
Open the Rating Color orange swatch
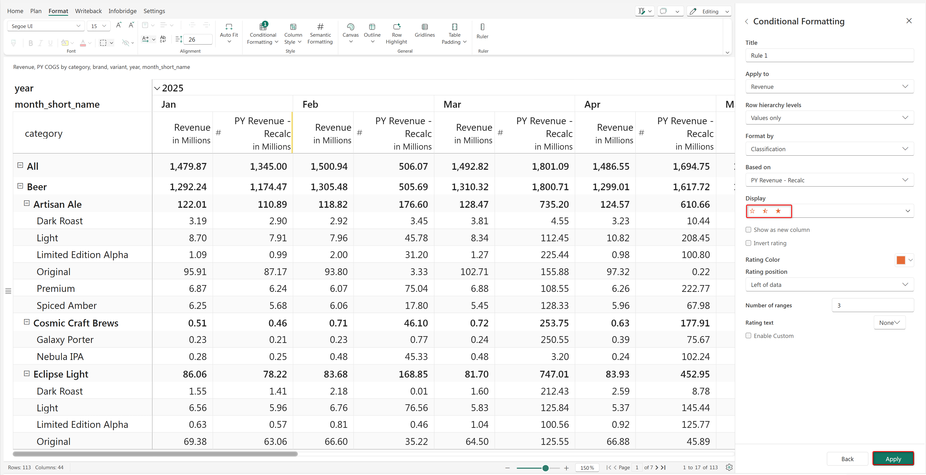[x=901, y=260]
